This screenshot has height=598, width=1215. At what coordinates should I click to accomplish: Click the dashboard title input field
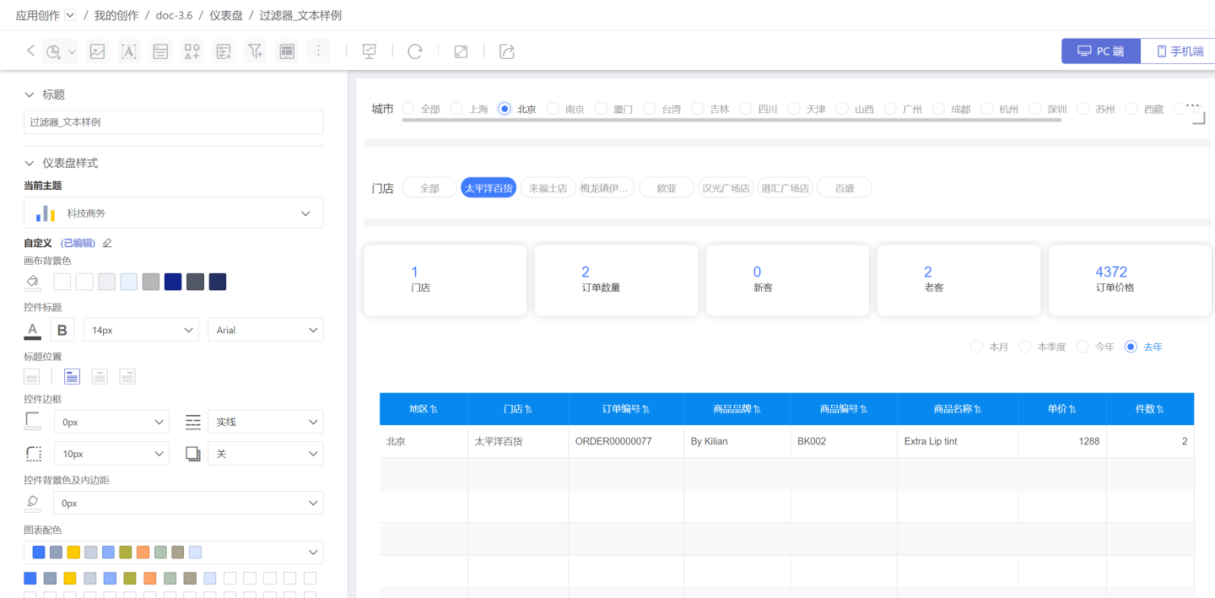[173, 122]
